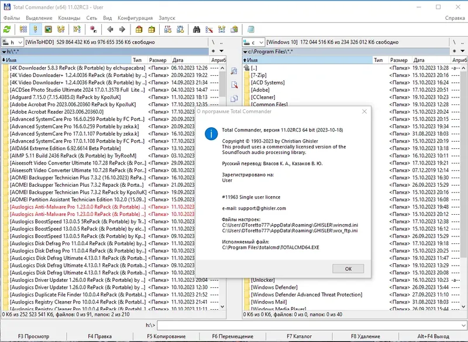The width and height of the screenshot is (468, 342).
Task: Click the pack files gift box icon
Action: point(139,29)
